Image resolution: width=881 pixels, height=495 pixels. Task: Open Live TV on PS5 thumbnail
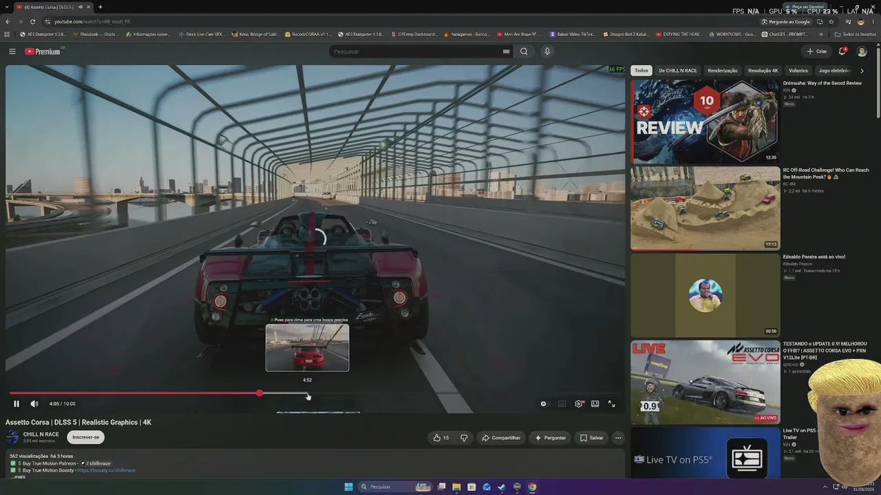point(705,453)
